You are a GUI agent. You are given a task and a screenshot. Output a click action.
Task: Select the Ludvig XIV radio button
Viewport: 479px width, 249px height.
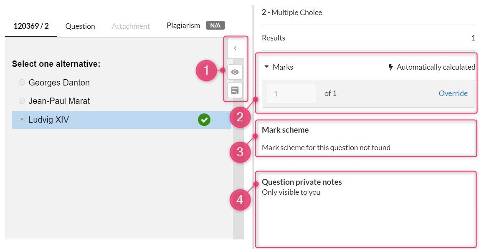pos(22,119)
